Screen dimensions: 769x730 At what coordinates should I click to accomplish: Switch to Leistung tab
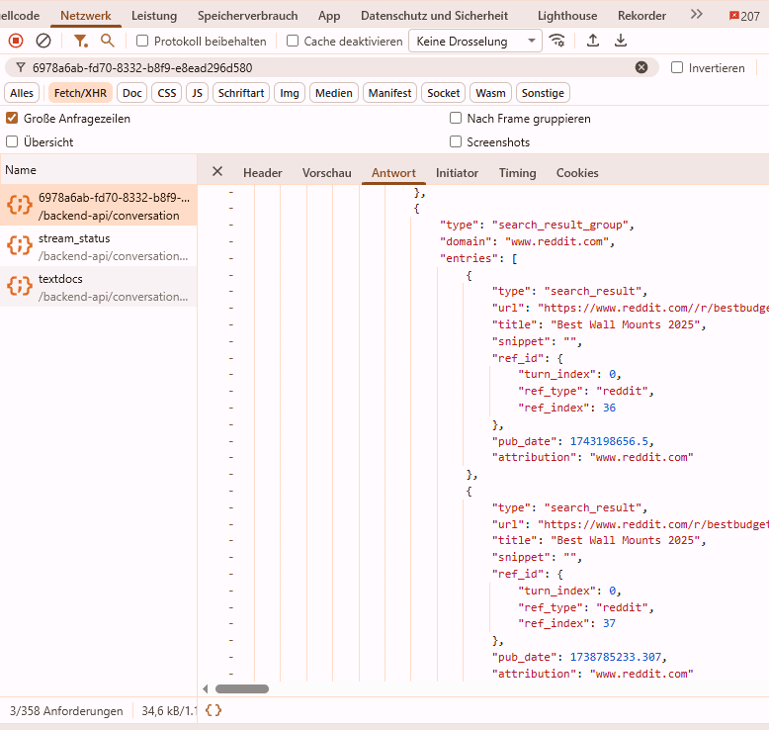click(154, 16)
